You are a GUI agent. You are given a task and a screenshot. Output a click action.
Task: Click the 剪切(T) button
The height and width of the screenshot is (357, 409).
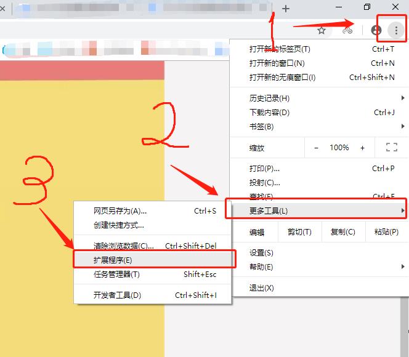click(x=299, y=232)
